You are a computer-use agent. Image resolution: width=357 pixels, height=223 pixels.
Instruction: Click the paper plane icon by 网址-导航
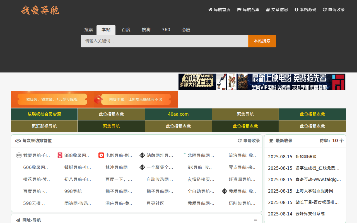click(18, 220)
